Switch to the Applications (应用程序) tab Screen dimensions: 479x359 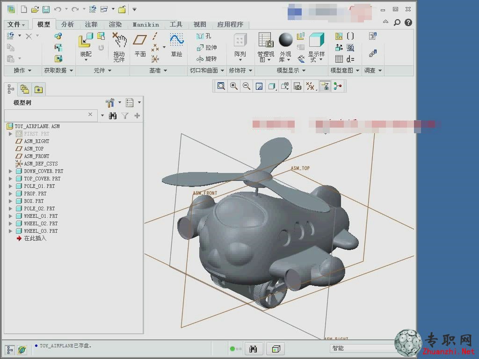click(230, 24)
